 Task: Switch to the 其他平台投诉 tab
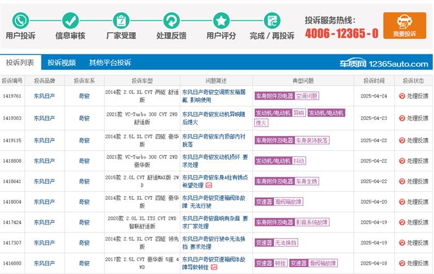click(x=110, y=62)
